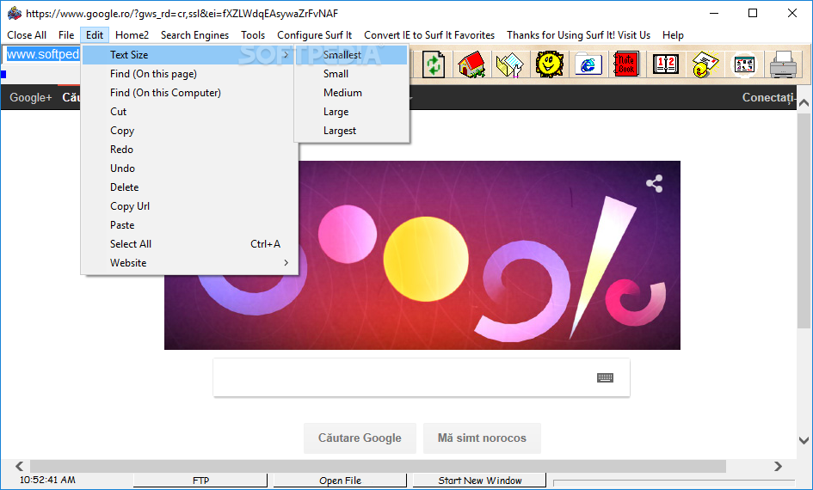
Task: Click the FTP button
Action: (200, 481)
